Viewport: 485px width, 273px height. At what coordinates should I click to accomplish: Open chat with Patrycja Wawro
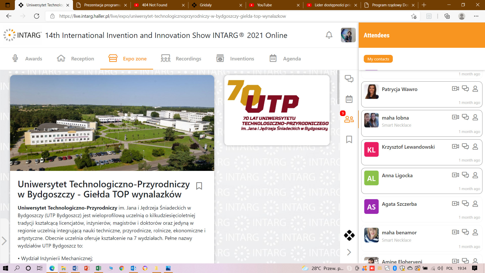[465, 88]
